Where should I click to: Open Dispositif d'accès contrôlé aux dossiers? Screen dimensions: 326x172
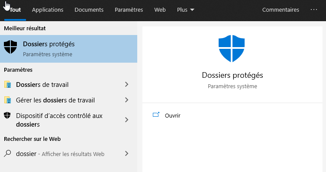click(68, 120)
